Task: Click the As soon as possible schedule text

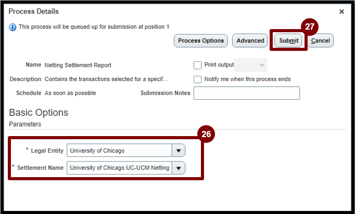Action: coord(70,93)
